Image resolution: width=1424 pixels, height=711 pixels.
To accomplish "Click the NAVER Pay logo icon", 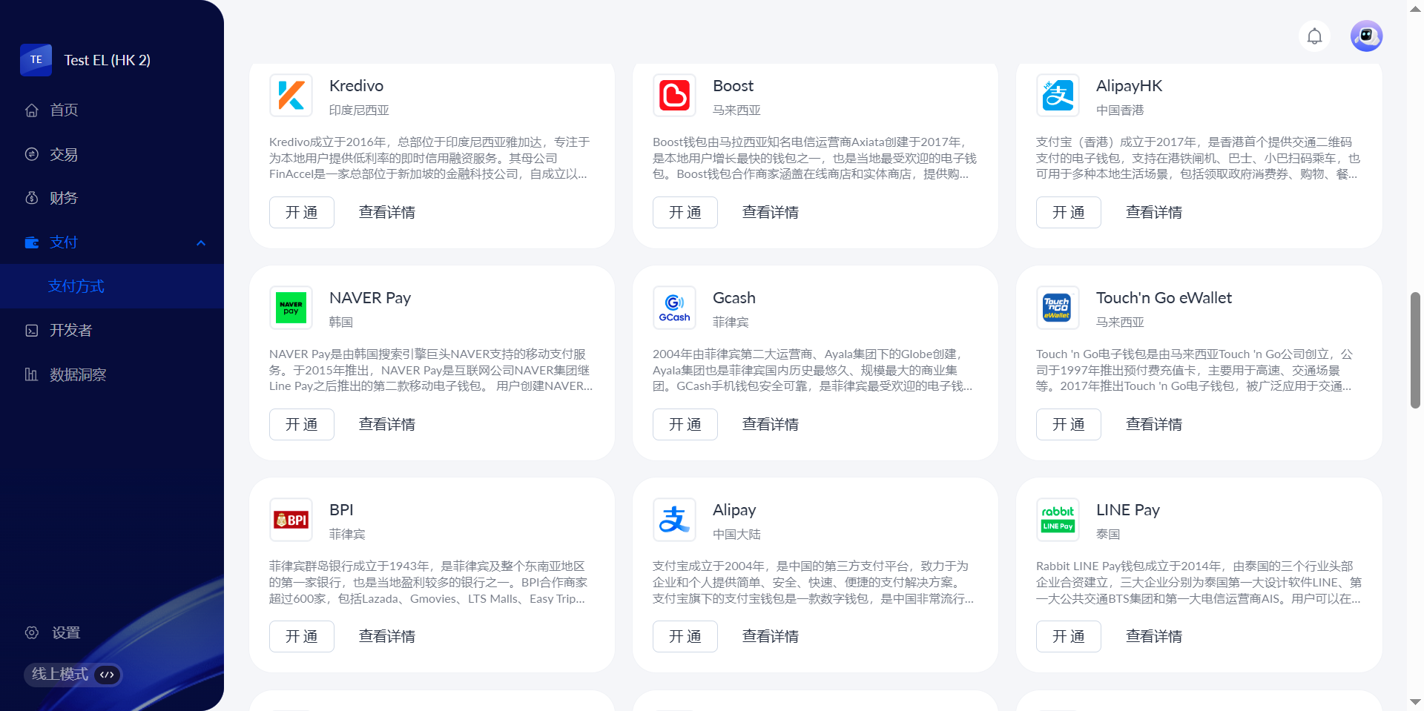I will click(291, 308).
